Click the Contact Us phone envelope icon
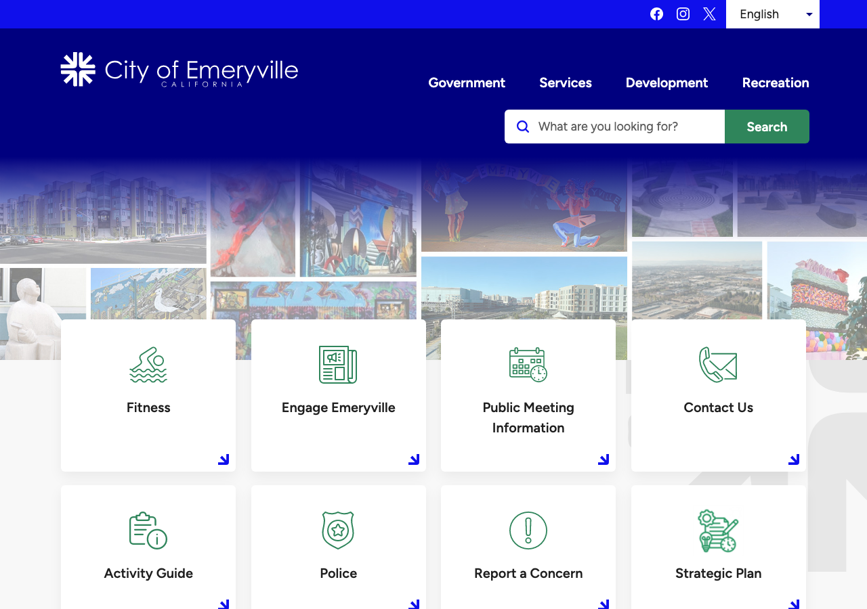The height and width of the screenshot is (609, 867). point(718,365)
